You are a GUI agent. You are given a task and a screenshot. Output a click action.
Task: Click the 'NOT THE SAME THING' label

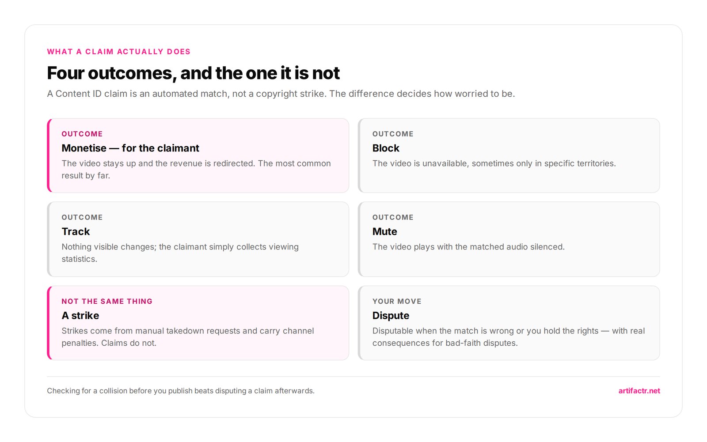[107, 301]
